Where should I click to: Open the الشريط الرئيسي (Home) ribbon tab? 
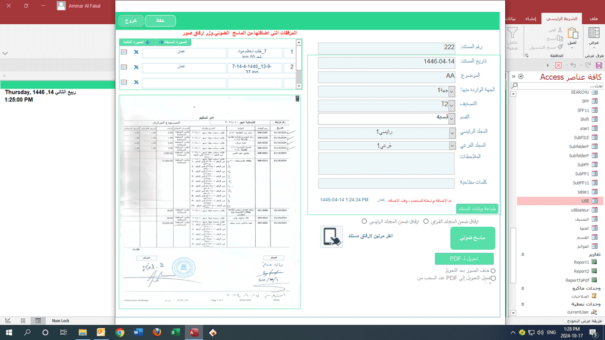pyautogui.click(x=562, y=18)
